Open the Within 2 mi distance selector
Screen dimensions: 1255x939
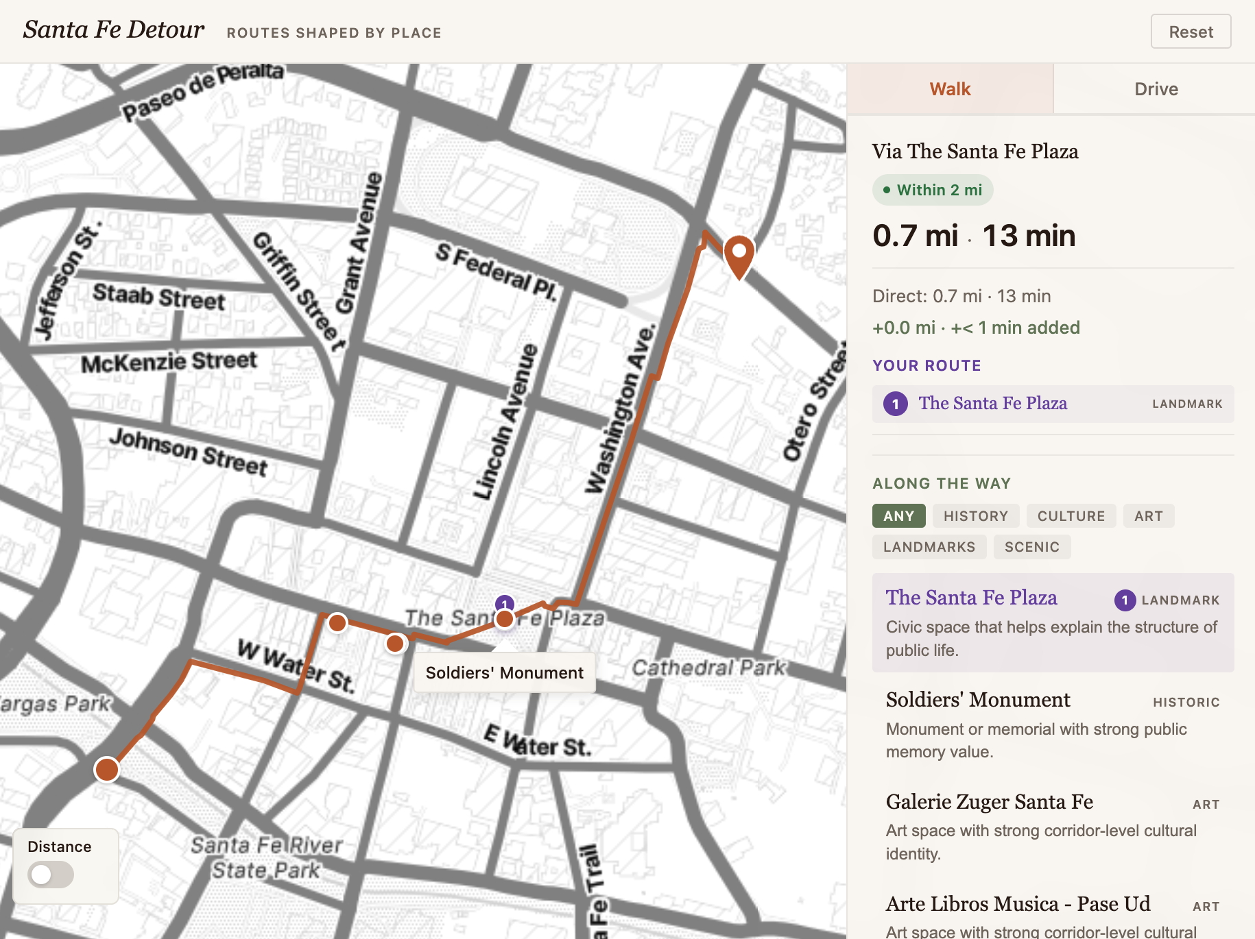(x=933, y=190)
